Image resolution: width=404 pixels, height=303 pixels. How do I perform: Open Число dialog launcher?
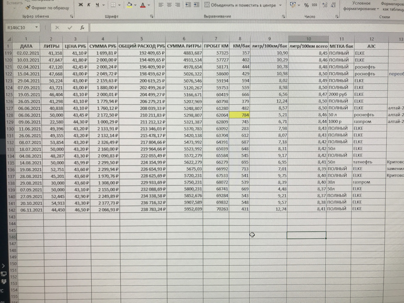tap(337, 16)
